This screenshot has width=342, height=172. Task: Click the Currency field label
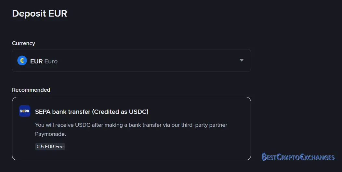coord(23,44)
